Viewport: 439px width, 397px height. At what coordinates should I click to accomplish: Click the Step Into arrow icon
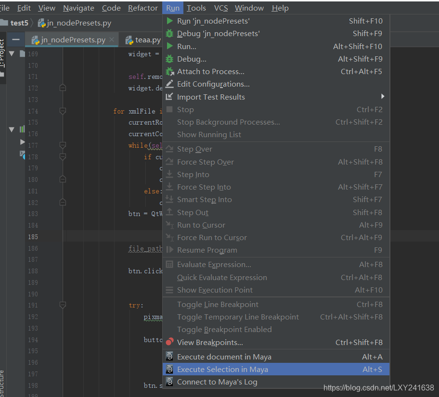click(169, 174)
